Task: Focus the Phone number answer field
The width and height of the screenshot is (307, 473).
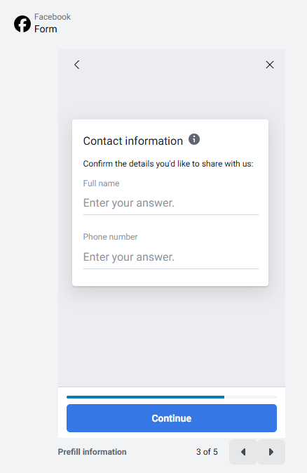Action: [170, 257]
